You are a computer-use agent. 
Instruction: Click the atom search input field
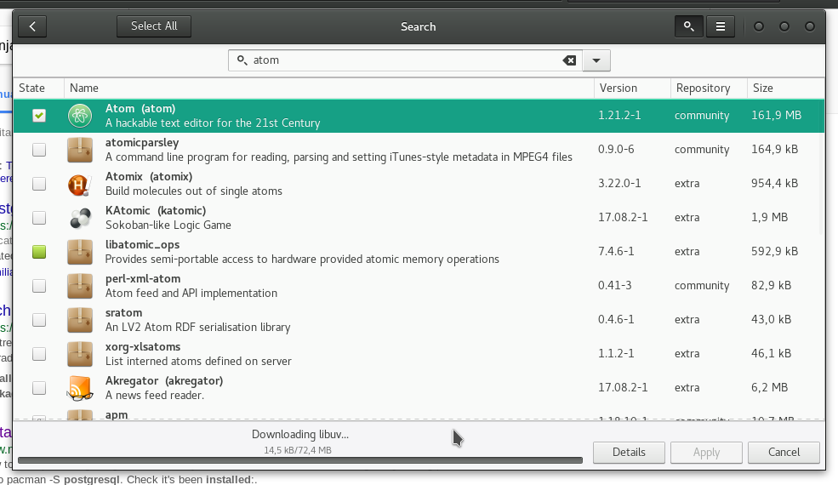coord(400,60)
